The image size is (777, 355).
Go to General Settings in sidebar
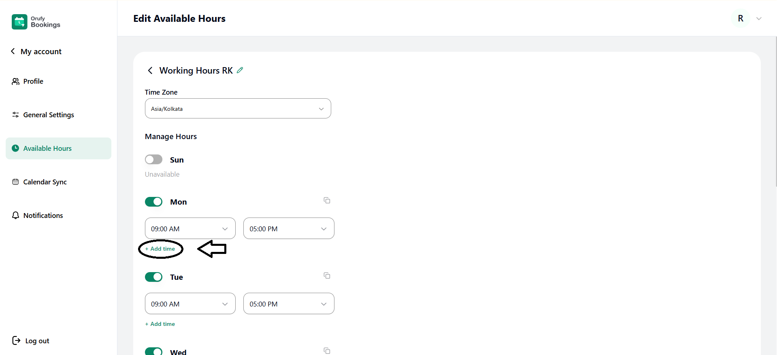click(x=49, y=115)
